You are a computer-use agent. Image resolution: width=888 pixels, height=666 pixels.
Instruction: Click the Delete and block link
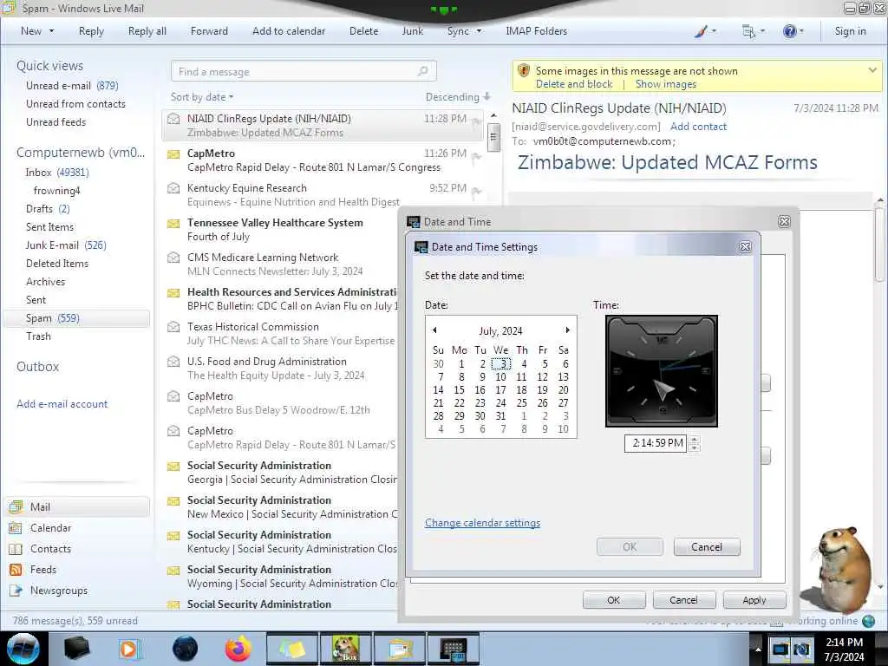coord(574,84)
